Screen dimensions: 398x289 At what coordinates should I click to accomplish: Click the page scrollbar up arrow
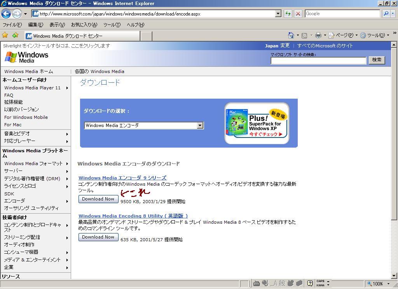(394, 45)
